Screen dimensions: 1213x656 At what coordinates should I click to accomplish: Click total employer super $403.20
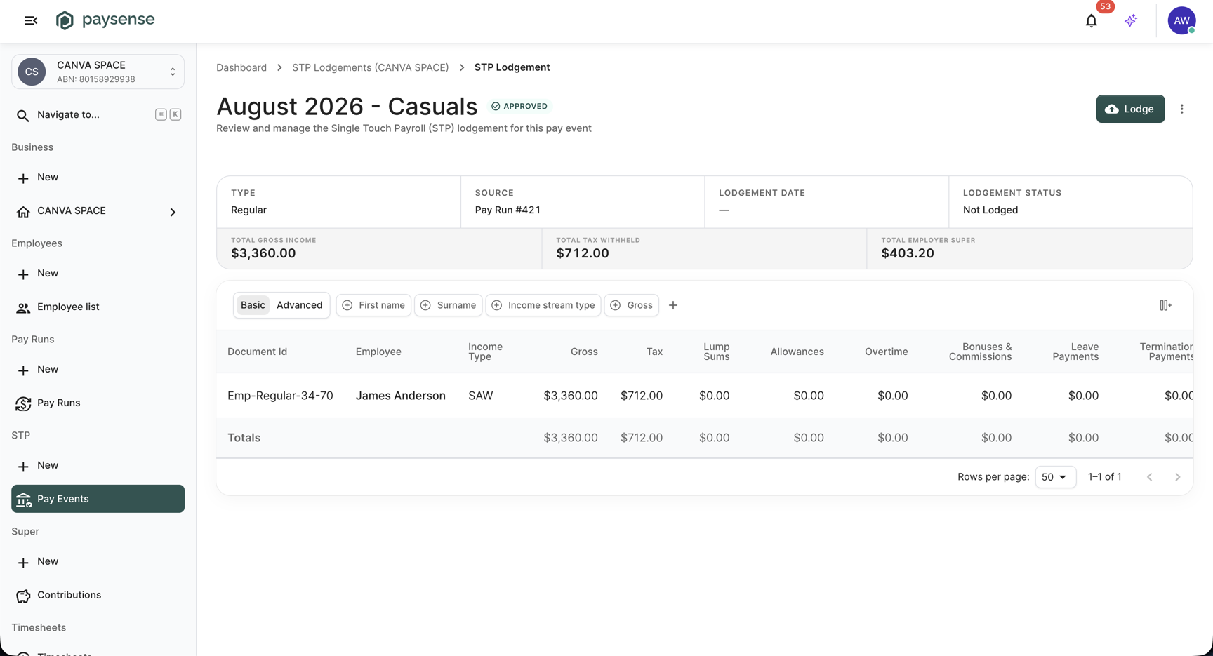tap(908, 253)
